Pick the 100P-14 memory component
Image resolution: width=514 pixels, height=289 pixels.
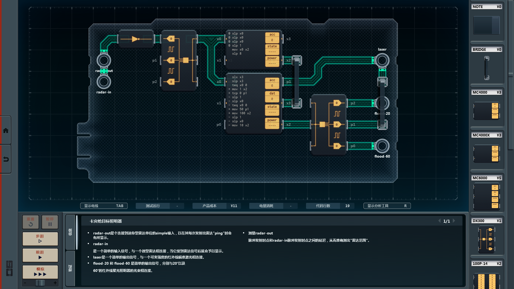point(486,280)
